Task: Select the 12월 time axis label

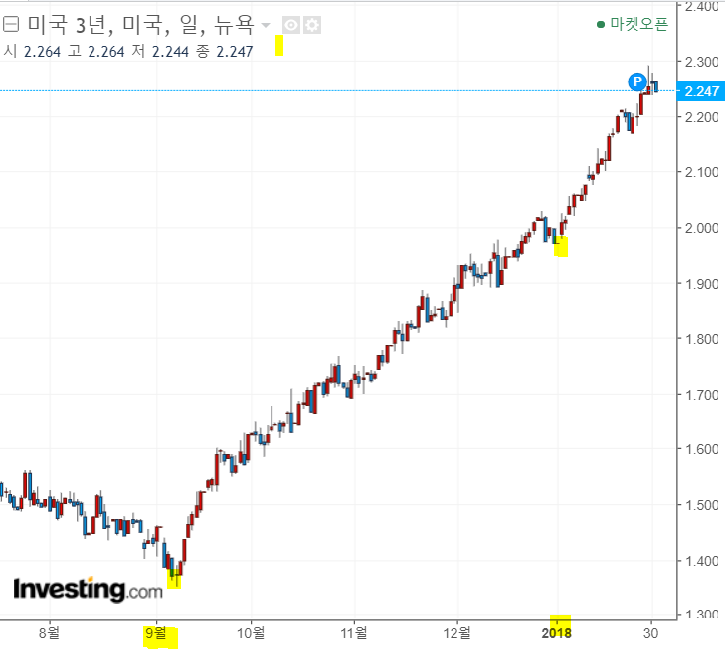Action: (x=456, y=632)
